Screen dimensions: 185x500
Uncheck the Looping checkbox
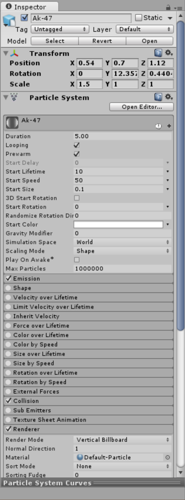(x=77, y=145)
